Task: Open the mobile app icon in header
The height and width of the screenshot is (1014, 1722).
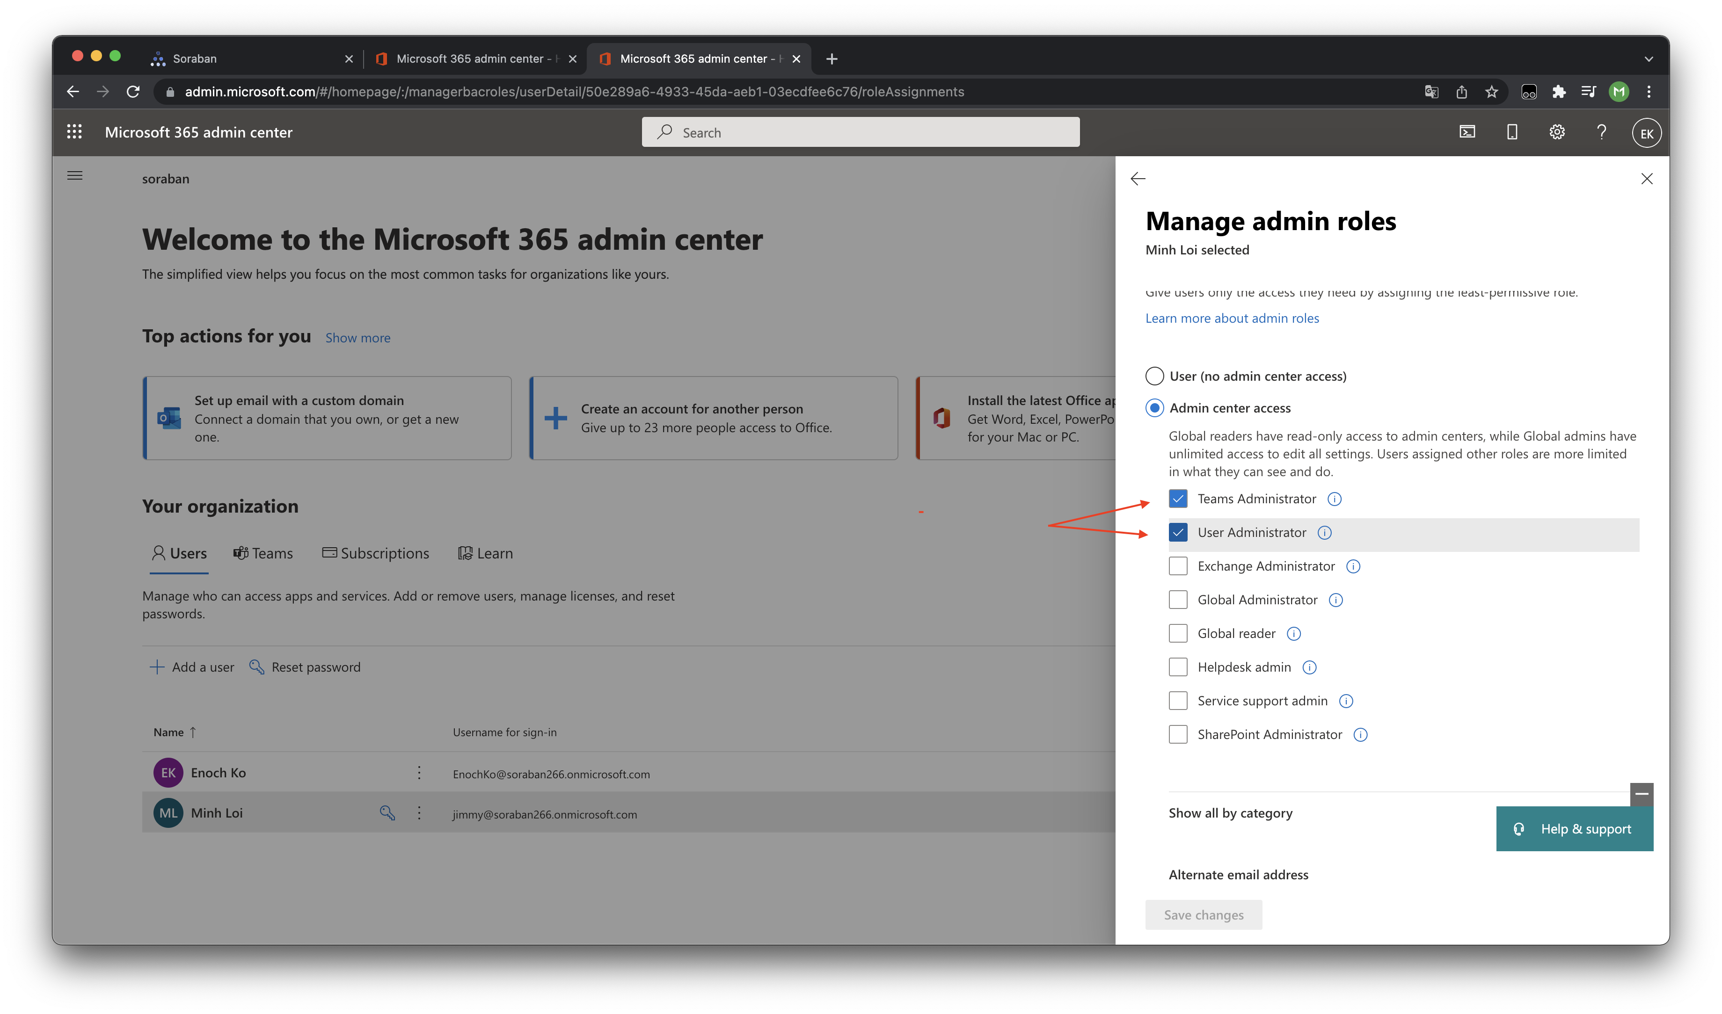Action: [1511, 132]
